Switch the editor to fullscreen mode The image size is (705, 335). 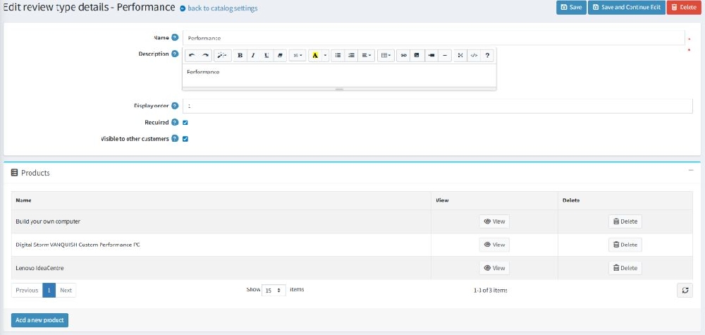coord(460,55)
